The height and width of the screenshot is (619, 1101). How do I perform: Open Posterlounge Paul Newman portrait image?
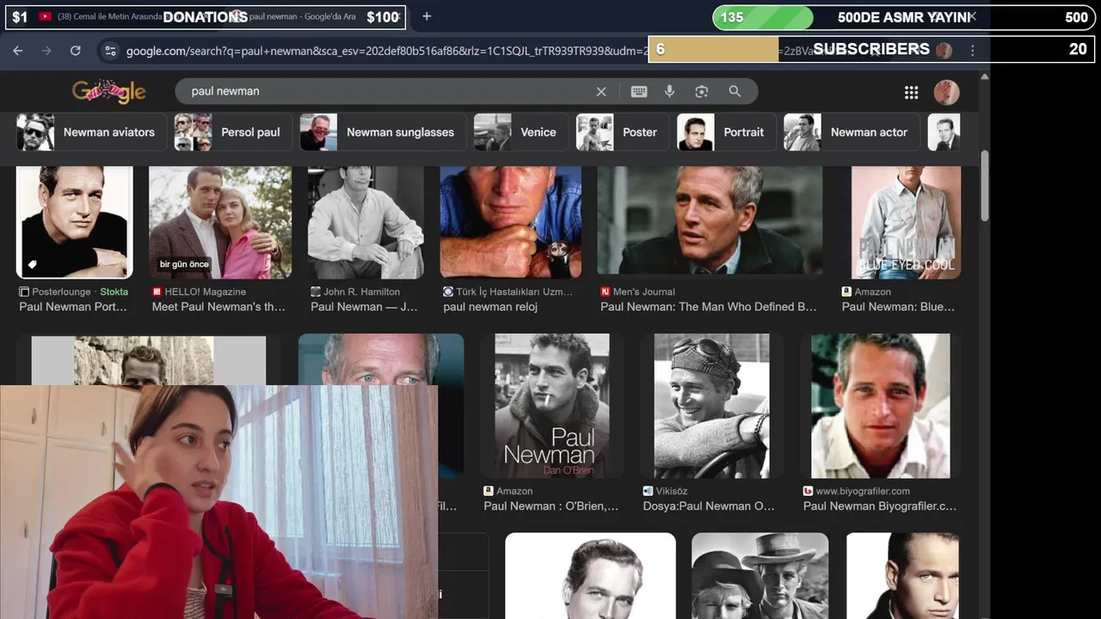[74, 223]
